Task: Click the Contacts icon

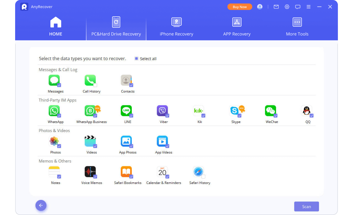Action: pos(126,80)
